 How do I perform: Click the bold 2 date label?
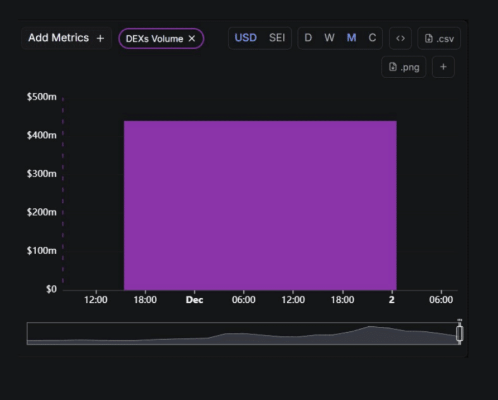[x=392, y=300]
